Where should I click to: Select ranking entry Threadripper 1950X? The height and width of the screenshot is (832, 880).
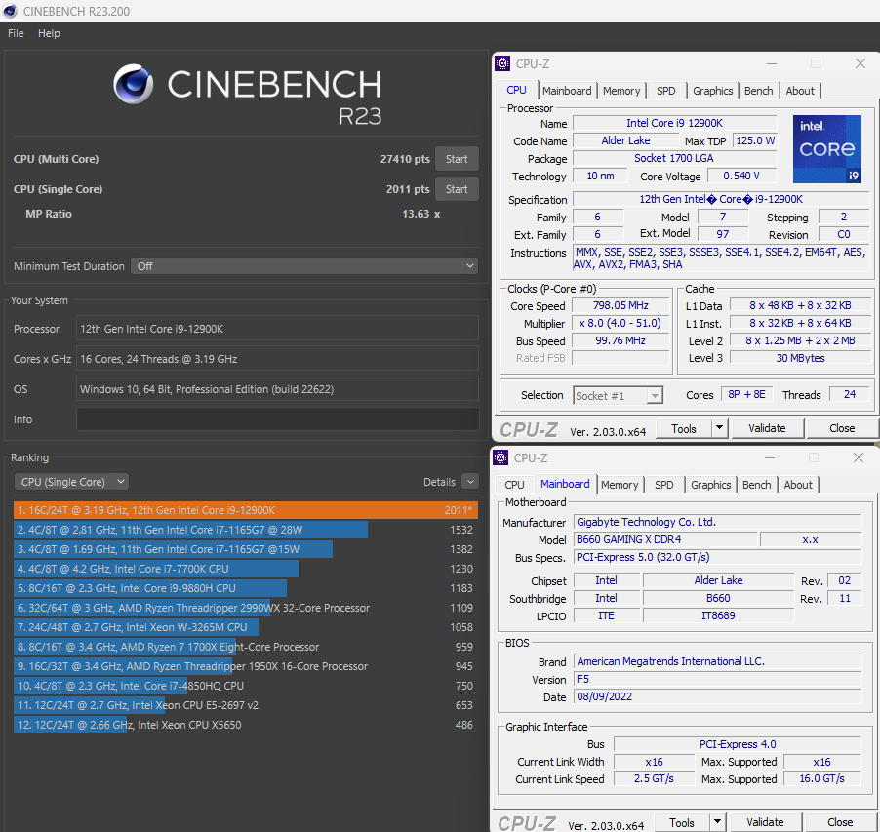coord(245,666)
